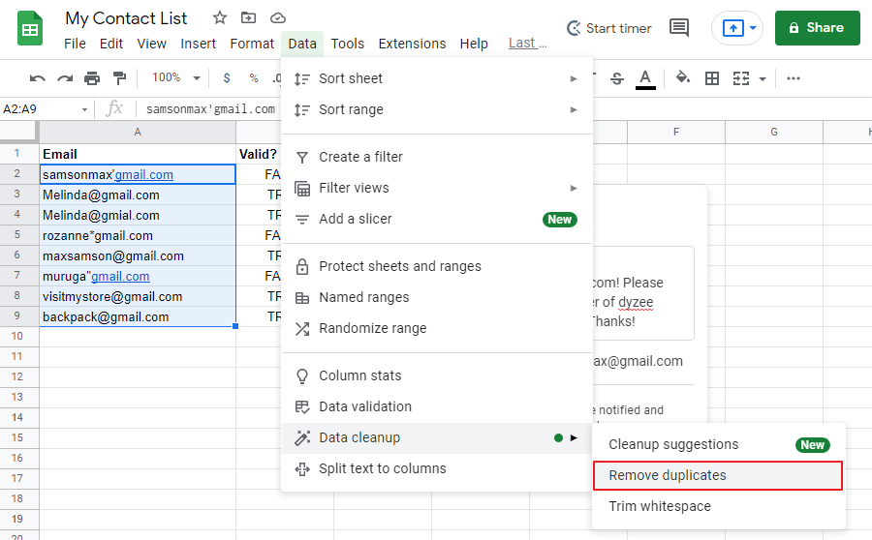The height and width of the screenshot is (540, 872).
Task: Choose Data validation
Action: click(437, 407)
